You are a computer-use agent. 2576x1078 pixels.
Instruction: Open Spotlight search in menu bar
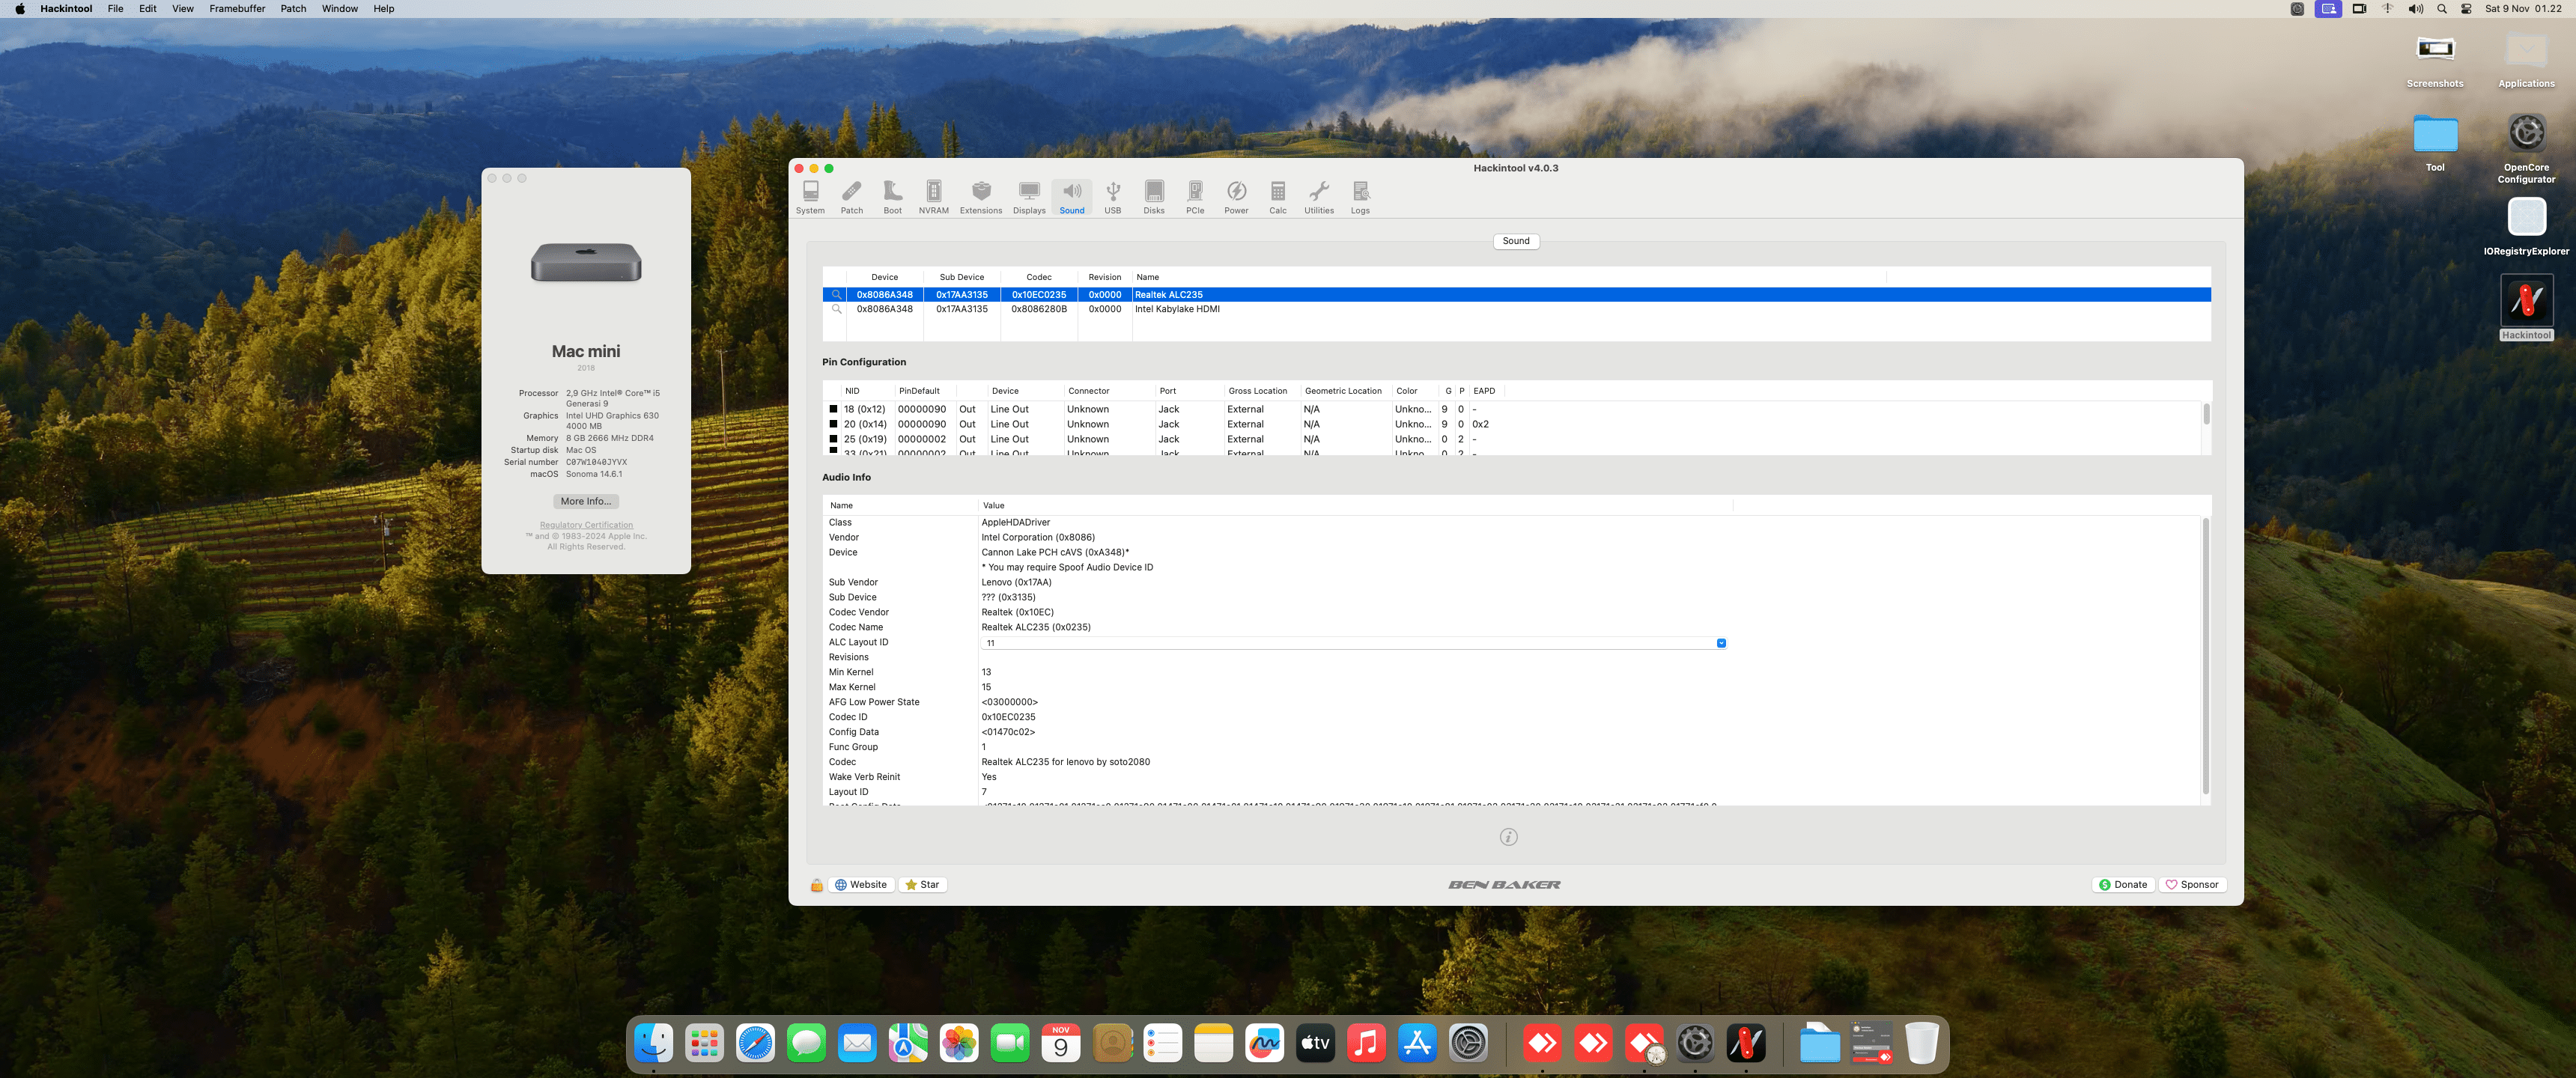pyautogui.click(x=2441, y=9)
